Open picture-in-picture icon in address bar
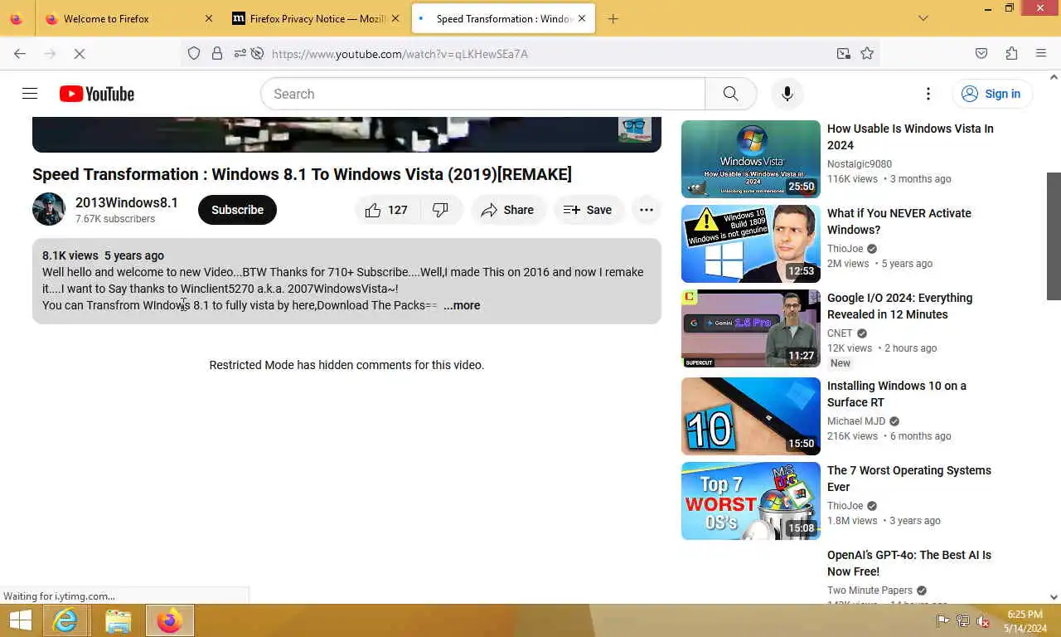Viewport: 1061px width, 637px height. (843, 53)
